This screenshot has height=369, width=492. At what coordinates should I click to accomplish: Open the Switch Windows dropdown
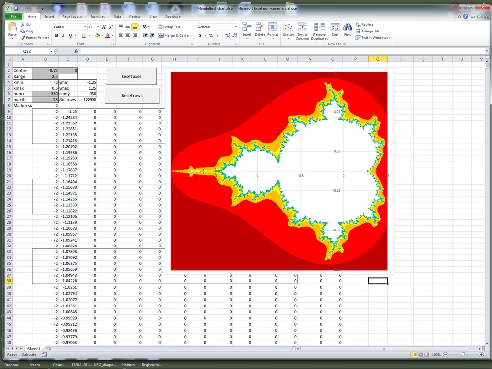click(x=373, y=38)
